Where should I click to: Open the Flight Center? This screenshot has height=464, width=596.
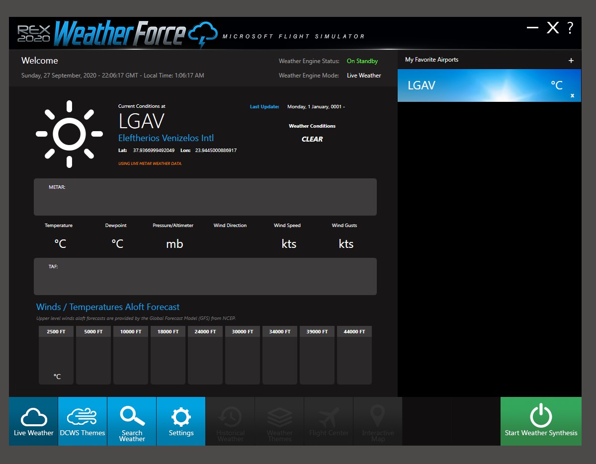[x=329, y=421]
